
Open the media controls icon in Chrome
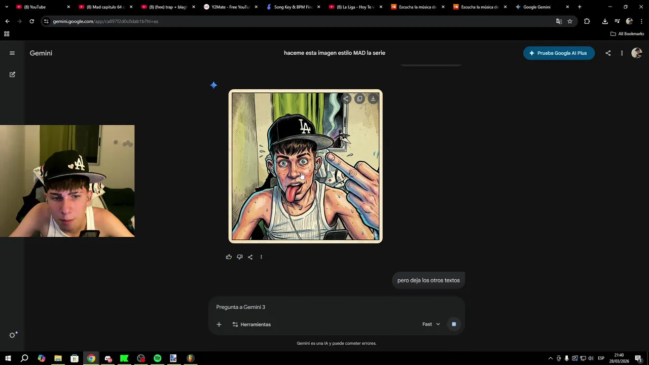617,21
